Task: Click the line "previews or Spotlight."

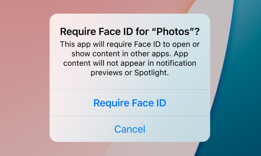Action: pyautogui.click(x=130, y=73)
